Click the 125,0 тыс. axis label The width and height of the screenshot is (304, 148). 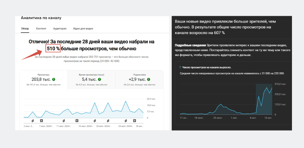pyautogui.click(x=280, y=104)
